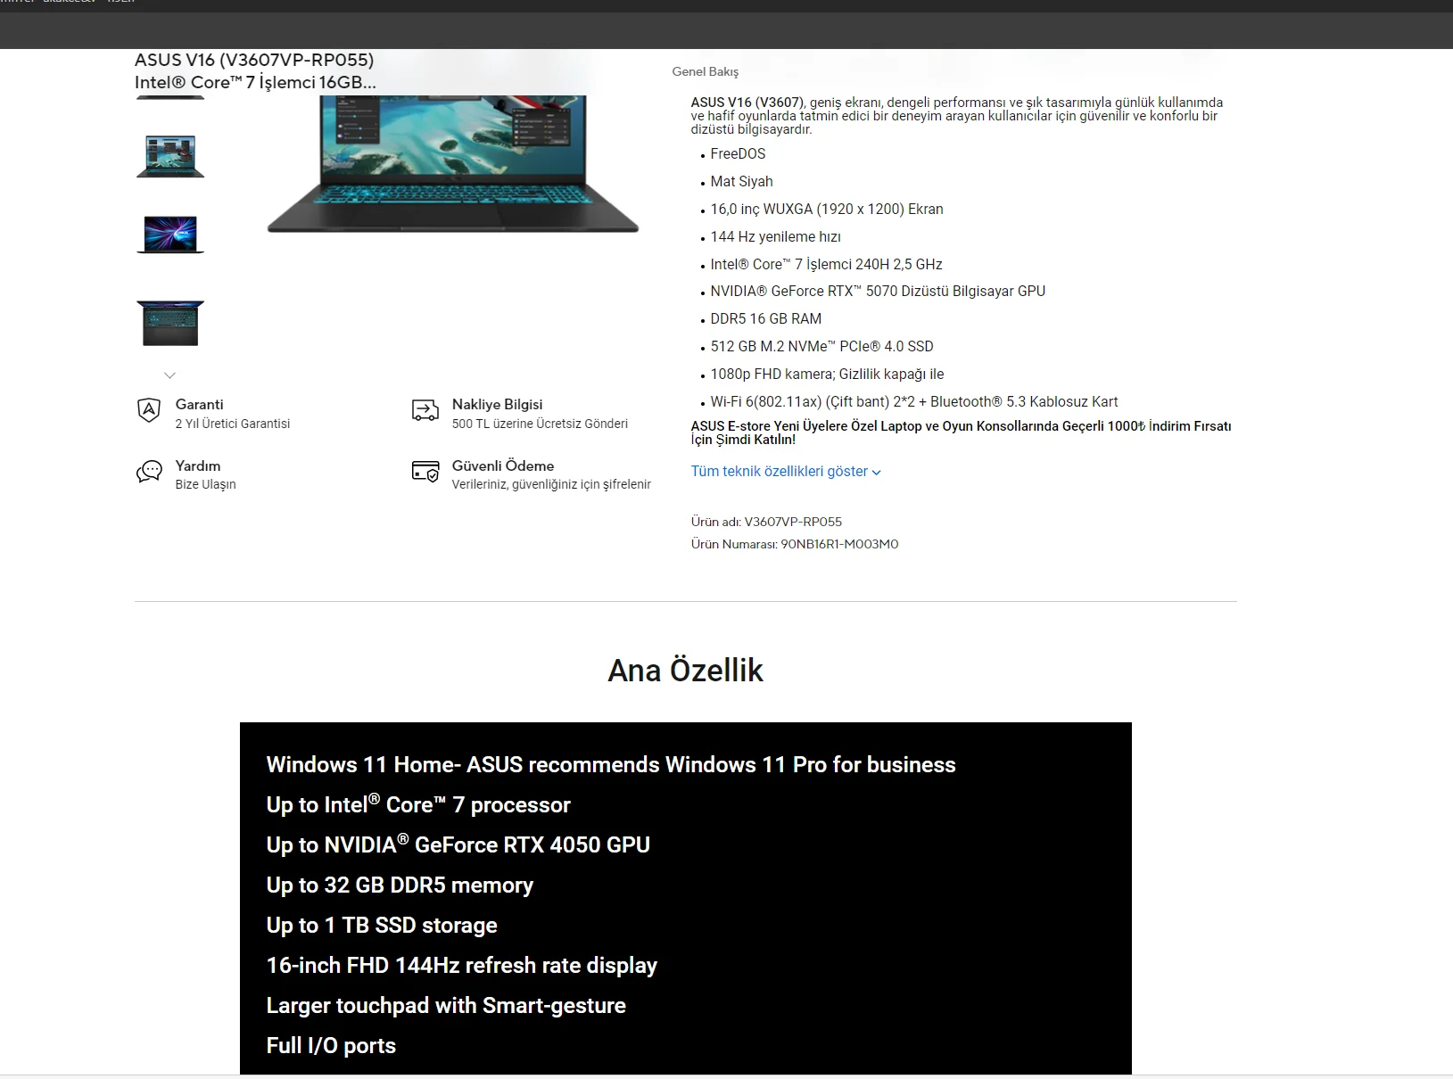The height and width of the screenshot is (1079, 1453).
Task: Click the 16-inch FHD 144Hz display line
Action: tap(462, 966)
